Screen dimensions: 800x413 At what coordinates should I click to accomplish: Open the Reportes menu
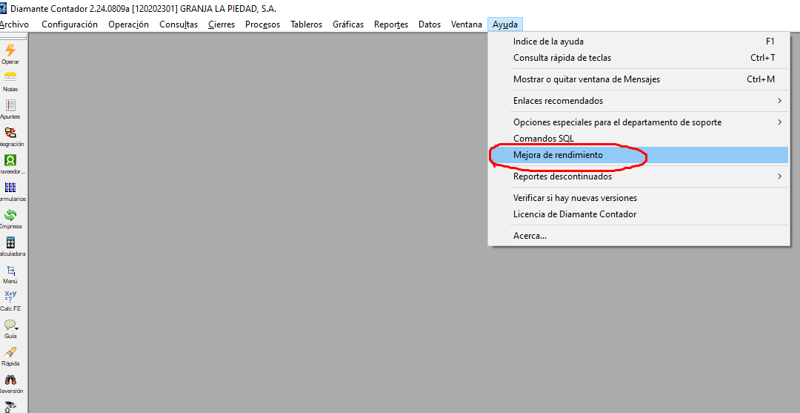click(x=391, y=24)
